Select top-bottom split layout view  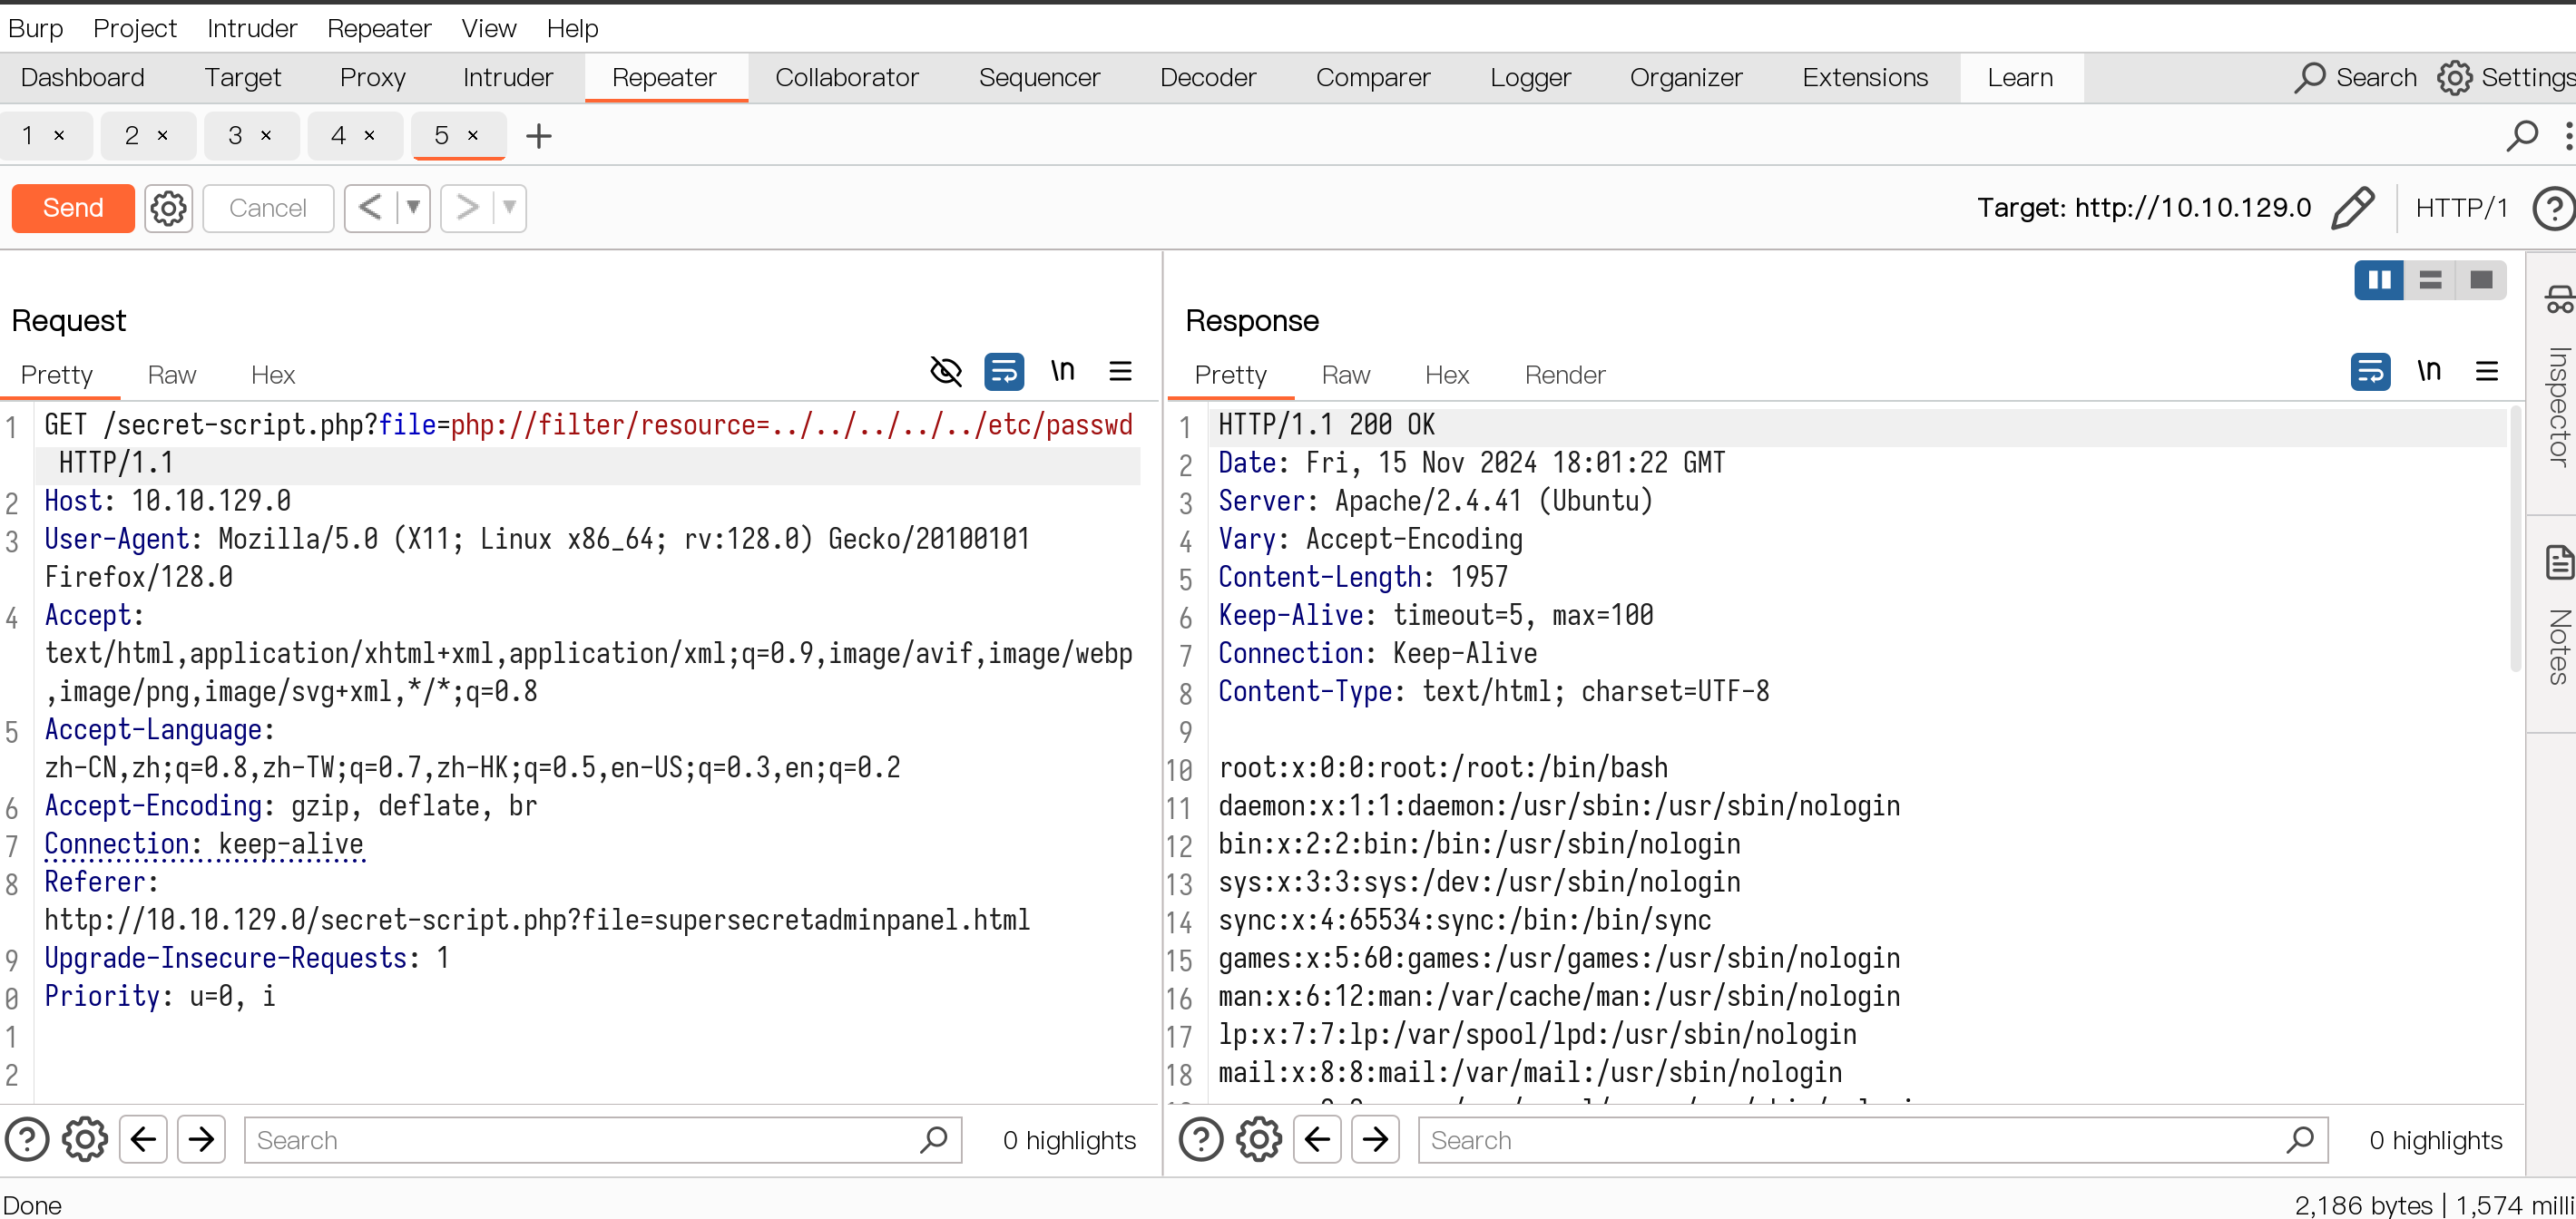(x=2430, y=280)
